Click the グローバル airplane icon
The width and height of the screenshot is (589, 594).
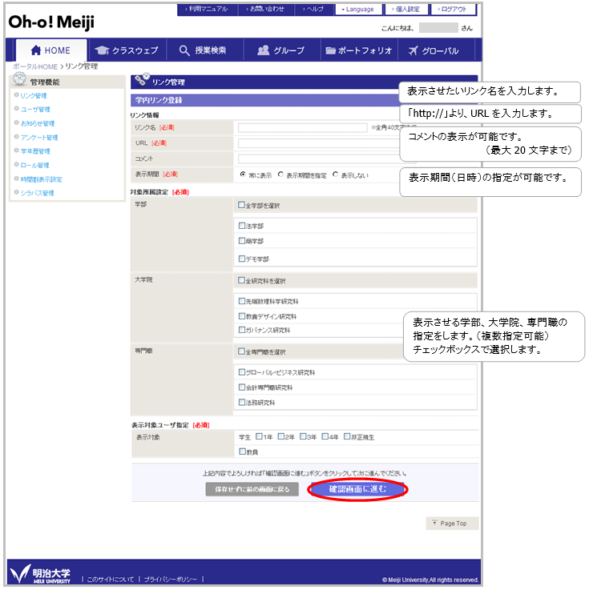click(413, 50)
